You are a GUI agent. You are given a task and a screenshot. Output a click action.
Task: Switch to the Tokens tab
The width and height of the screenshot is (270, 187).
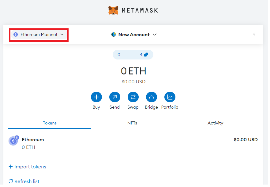[50, 124]
